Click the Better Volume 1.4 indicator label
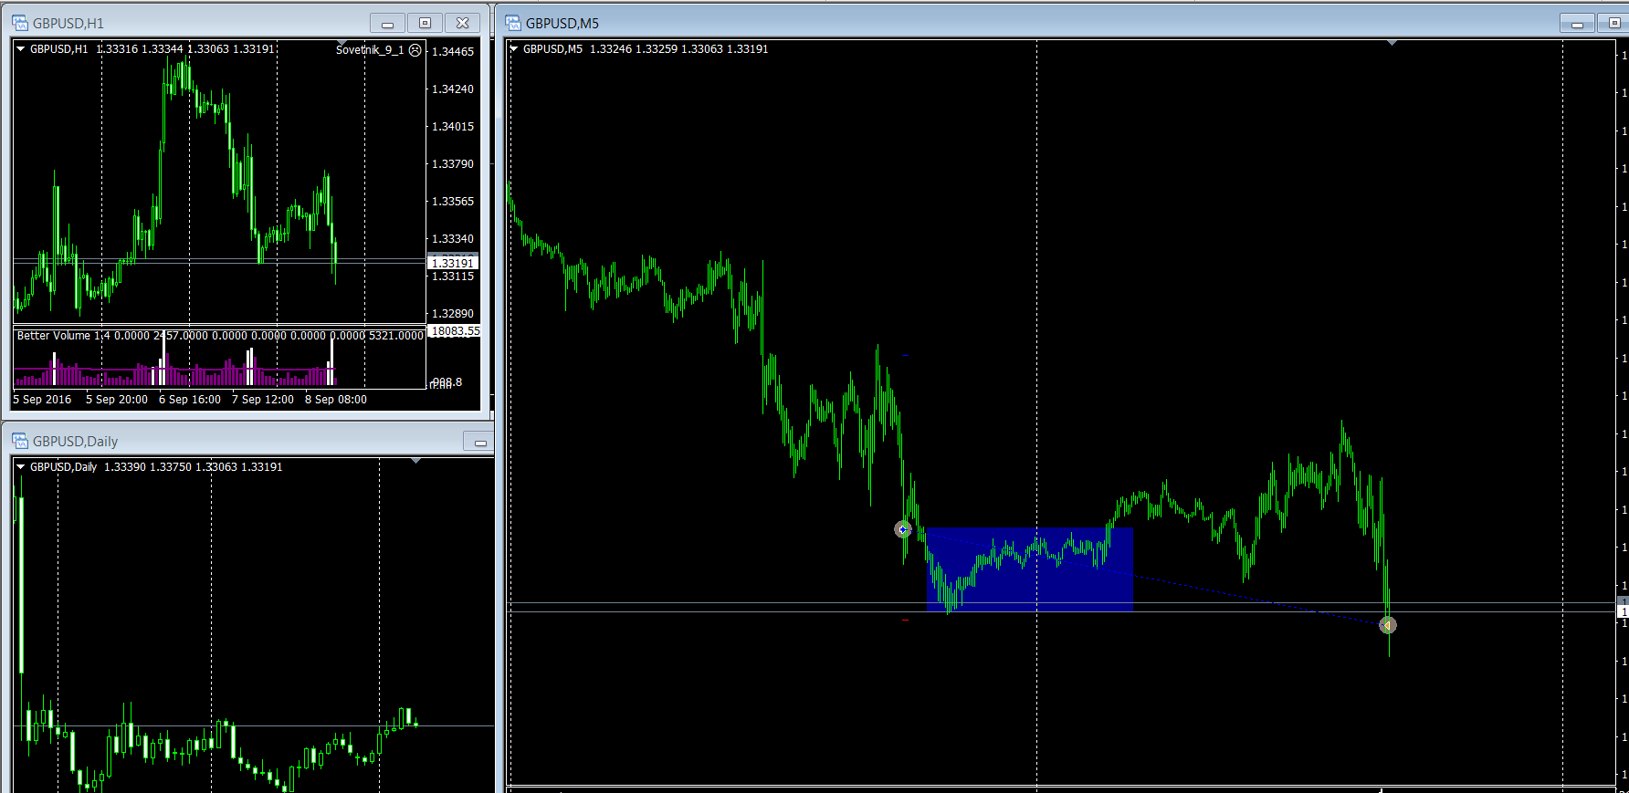Image resolution: width=1629 pixels, height=793 pixels. coord(64,336)
